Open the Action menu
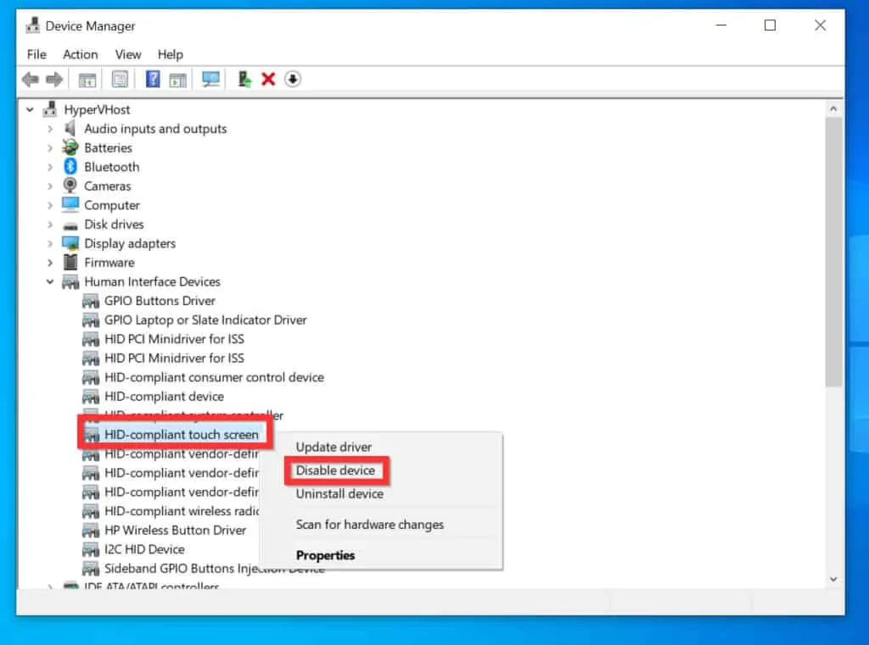 coord(81,54)
